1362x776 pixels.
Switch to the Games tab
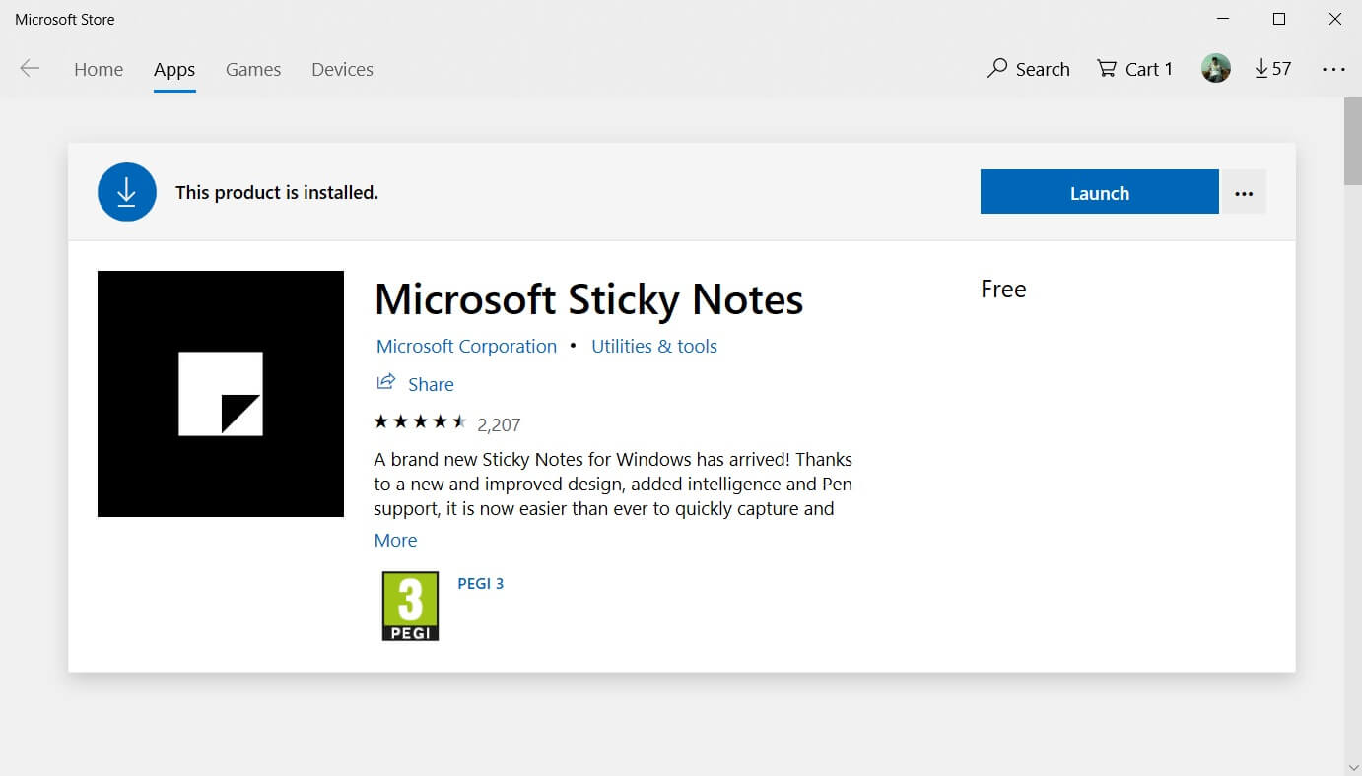point(252,69)
